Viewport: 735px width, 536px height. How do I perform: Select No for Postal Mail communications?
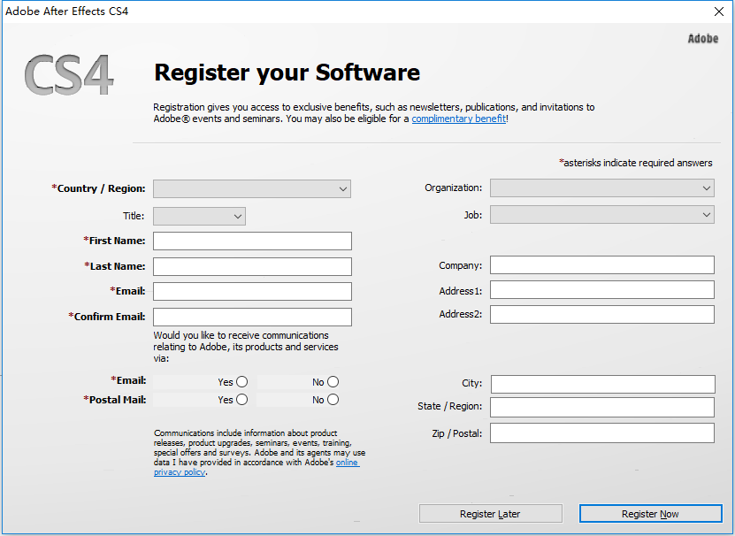(x=333, y=400)
